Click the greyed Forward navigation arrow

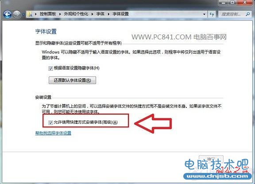pyautogui.click(x=17, y=15)
